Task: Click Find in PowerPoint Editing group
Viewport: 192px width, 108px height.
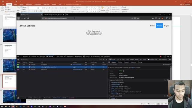Action: (x=124, y=7)
